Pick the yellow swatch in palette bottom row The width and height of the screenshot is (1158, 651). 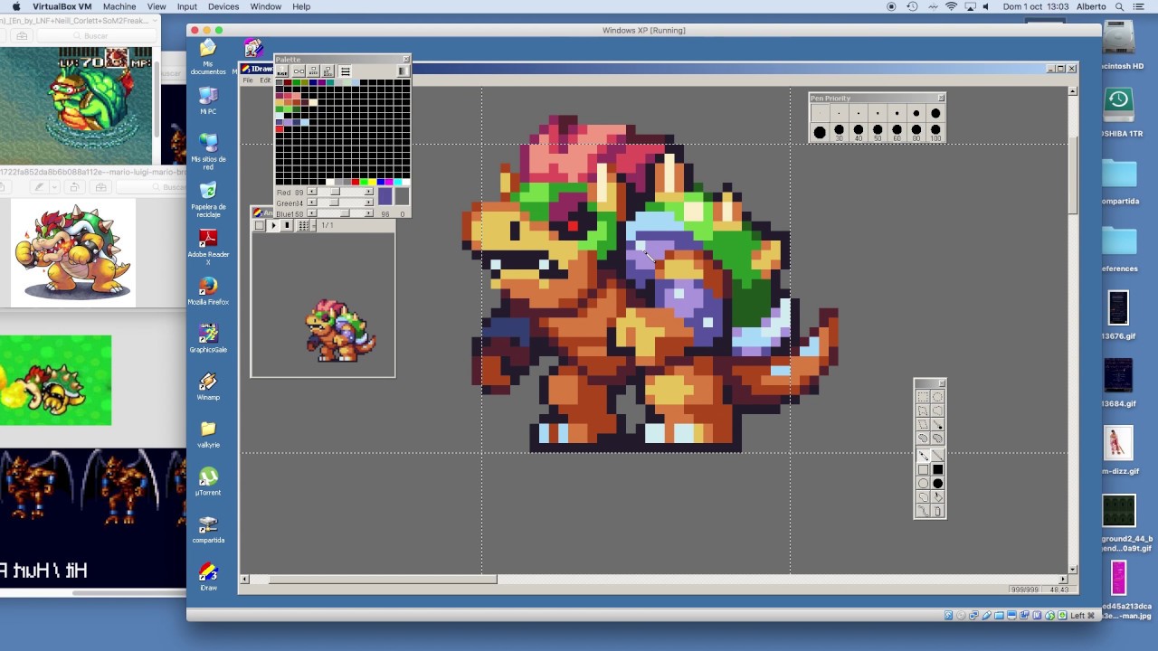[x=372, y=182]
